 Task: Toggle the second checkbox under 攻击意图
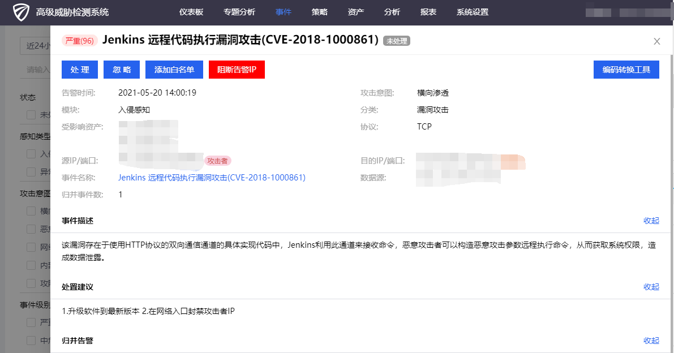click(31, 229)
